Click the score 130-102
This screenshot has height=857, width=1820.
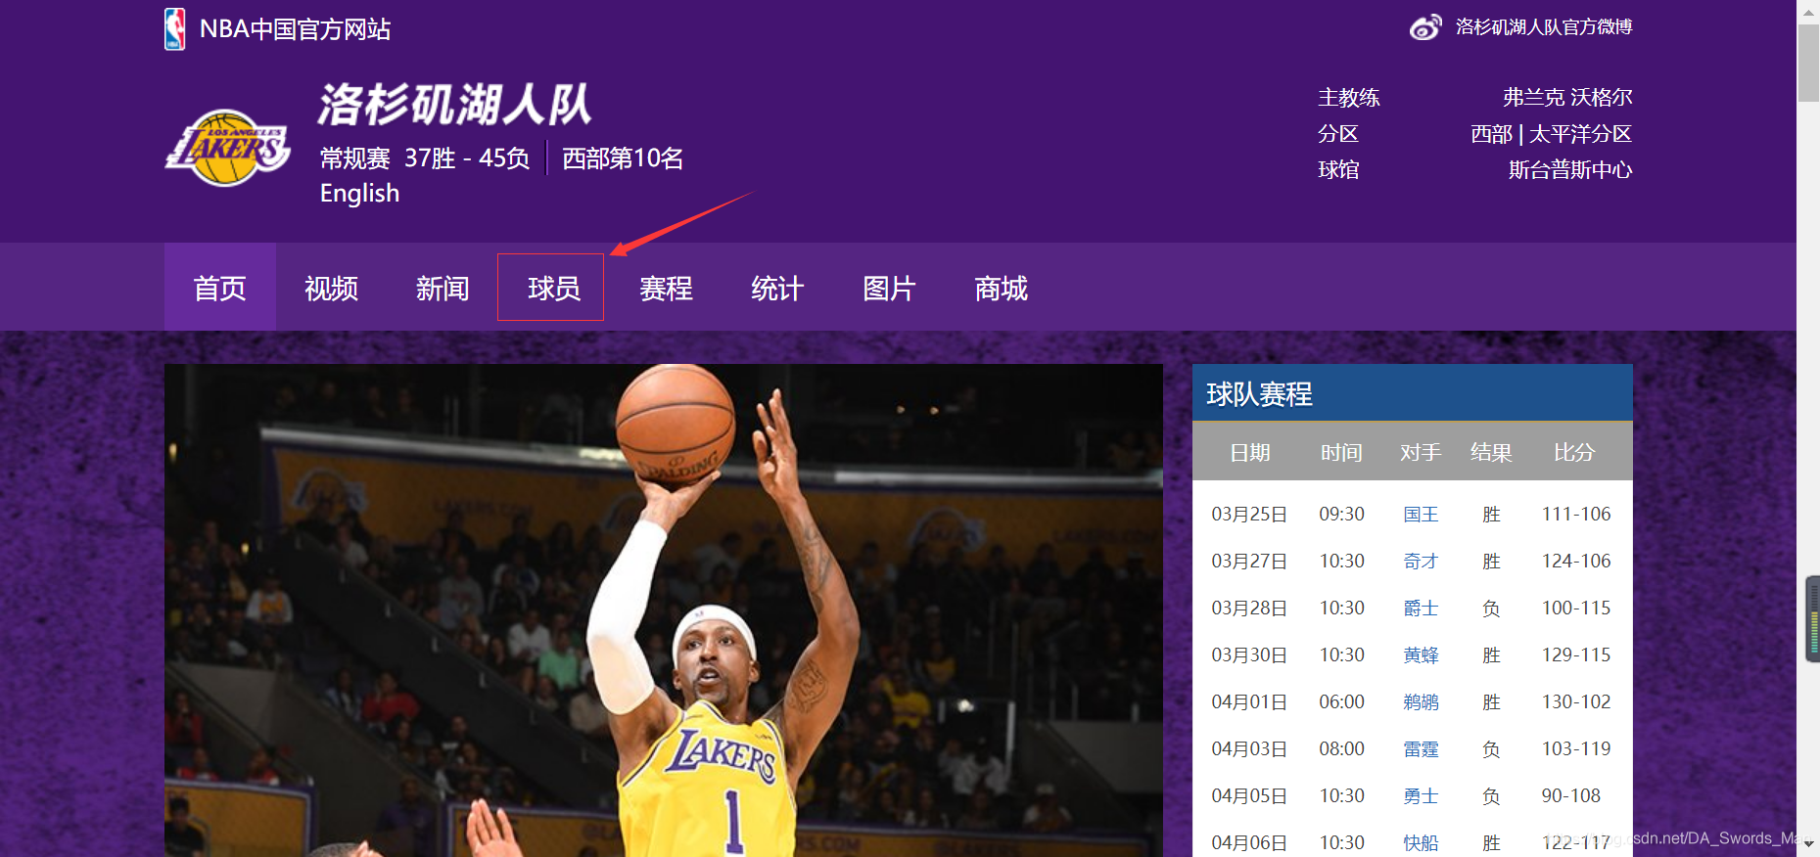coord(1576,702)
